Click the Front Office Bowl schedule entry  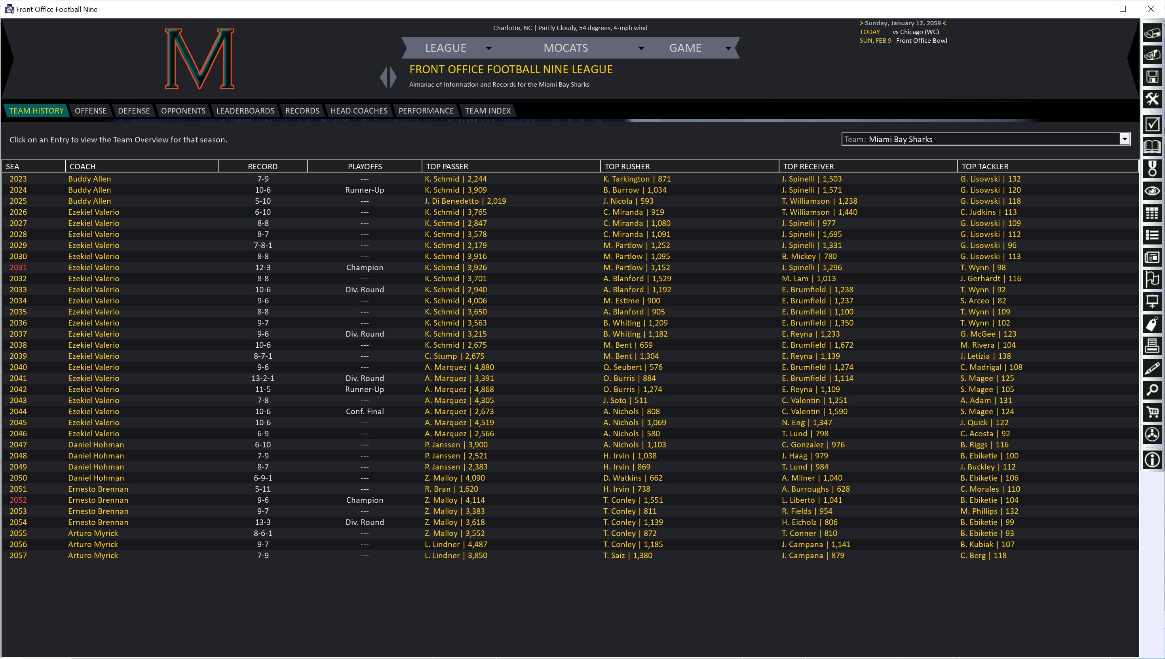click(921, 40)
